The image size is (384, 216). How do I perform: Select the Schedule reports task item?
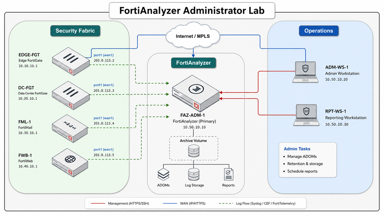pos(302,171)
